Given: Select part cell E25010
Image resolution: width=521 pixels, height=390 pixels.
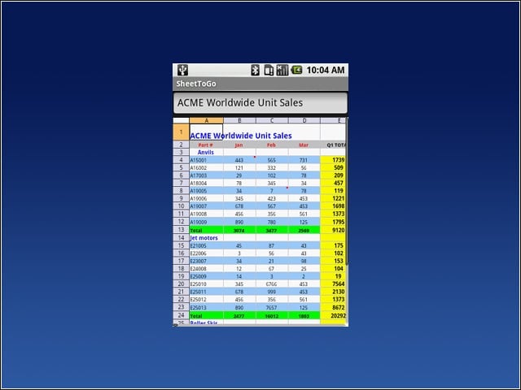Looking at the screenshot, I should (206, 284).
